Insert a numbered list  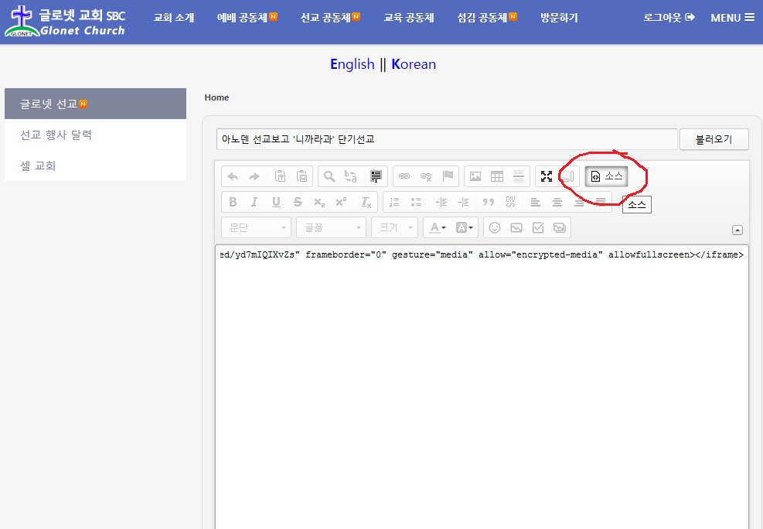point(394,202)
